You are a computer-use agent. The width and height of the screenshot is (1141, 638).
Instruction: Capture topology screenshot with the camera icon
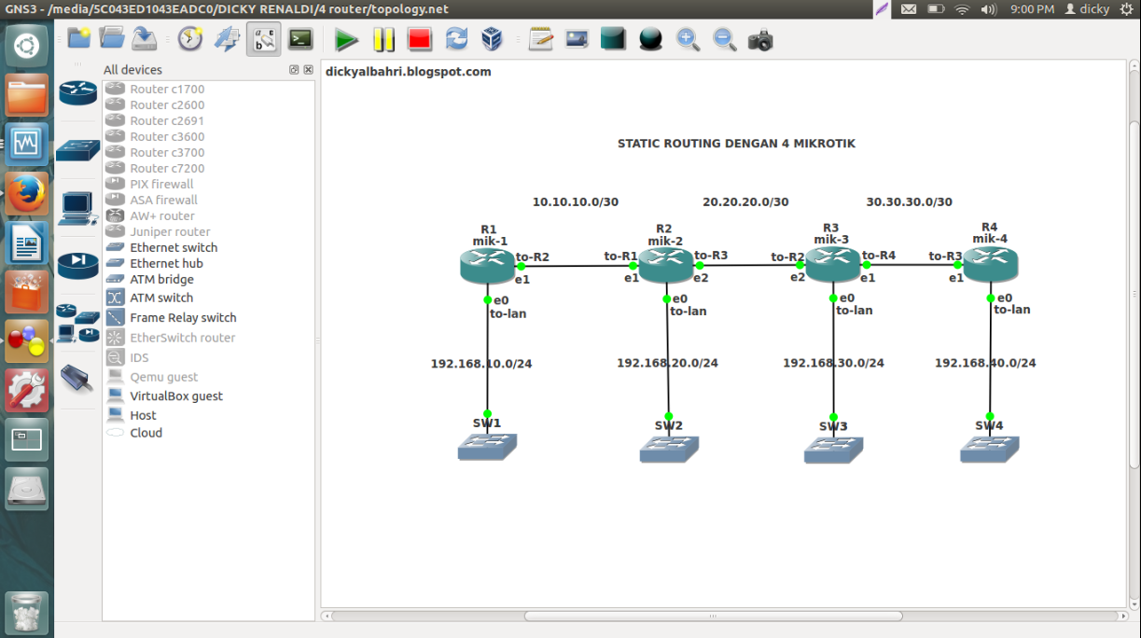[760, 39]
